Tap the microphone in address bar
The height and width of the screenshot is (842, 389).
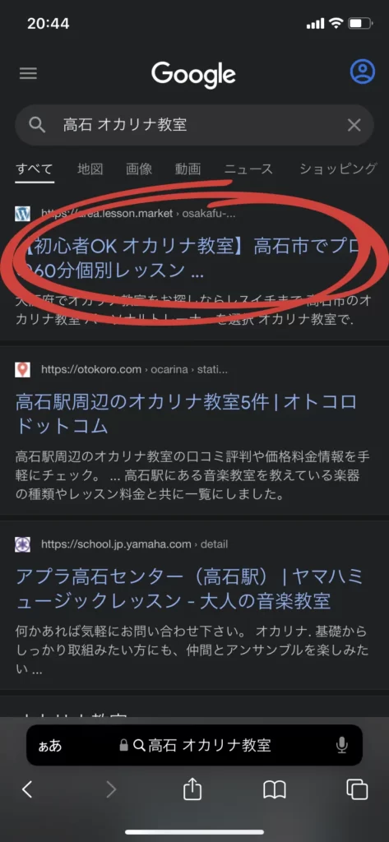coord(342,745)
